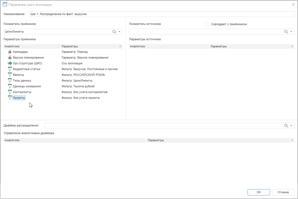The width and height of the screenshot is (298, 199).
Task: Click the filter icon next to Типы данных
Action: click(x=10, y=80)
